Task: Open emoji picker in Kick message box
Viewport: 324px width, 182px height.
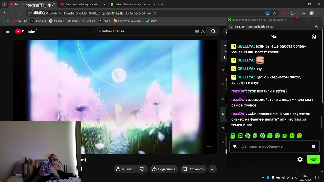Action: click(314, 146)
